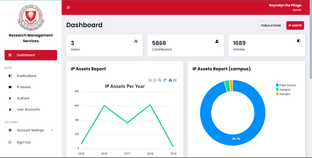
Task: Go to Authors in the sidebar
Action: click(23, 98)
